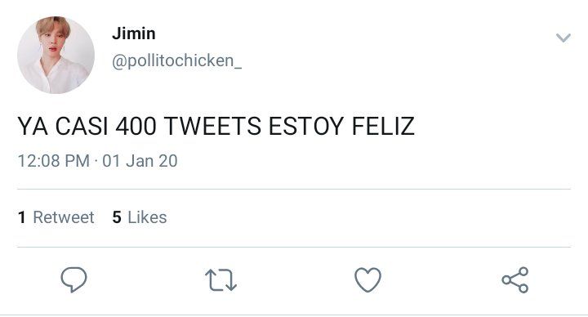Retweet with the two-arrows icon

pyautogui.click(x=220, y=280)
